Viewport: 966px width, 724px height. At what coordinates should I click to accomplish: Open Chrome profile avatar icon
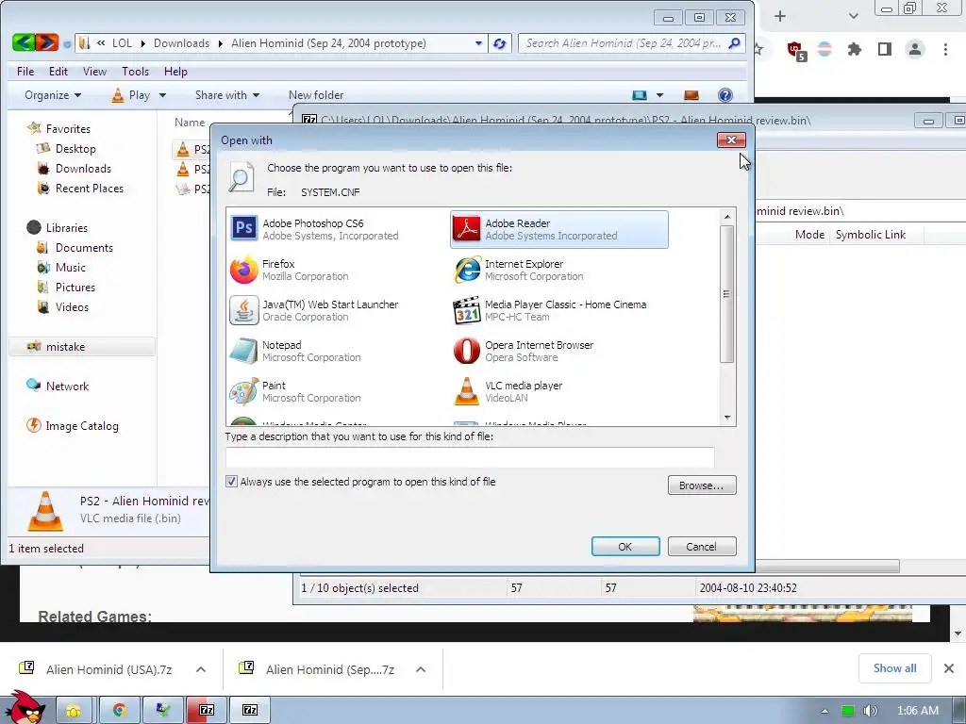[915, 49]
